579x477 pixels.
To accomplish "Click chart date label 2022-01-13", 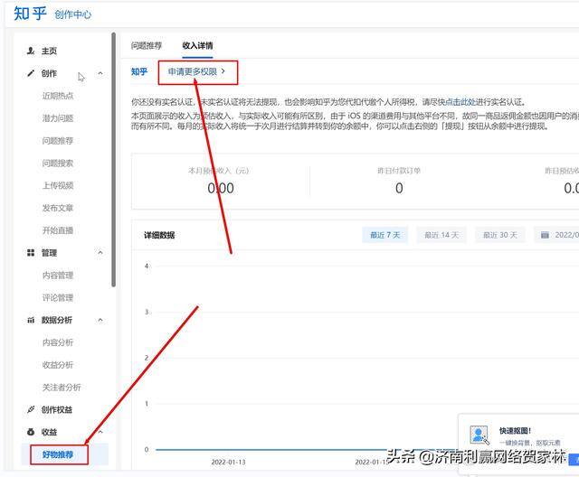I will [x=228, y=463].
